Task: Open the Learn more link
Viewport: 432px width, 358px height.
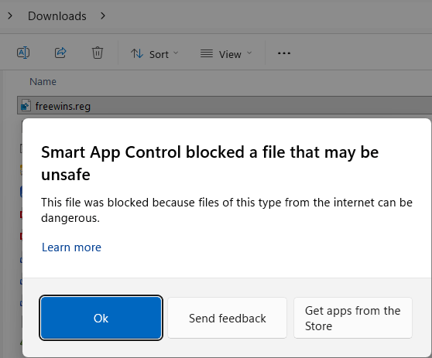Action: coord(71,247)
